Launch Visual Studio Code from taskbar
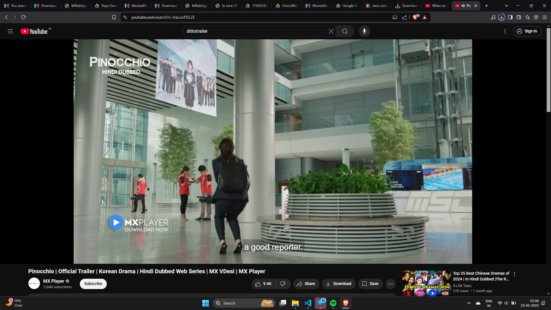551x310 pixels. 308,303
